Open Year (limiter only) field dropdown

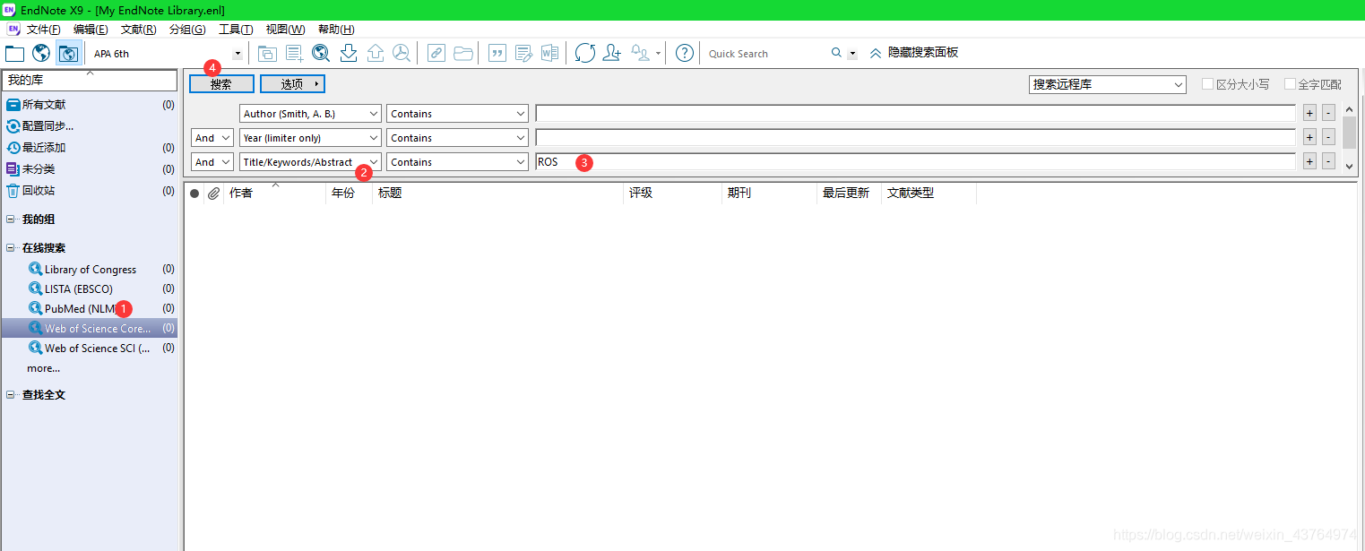[311, 138]
